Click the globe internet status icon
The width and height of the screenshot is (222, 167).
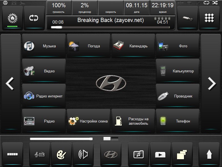tap(5, 3)
